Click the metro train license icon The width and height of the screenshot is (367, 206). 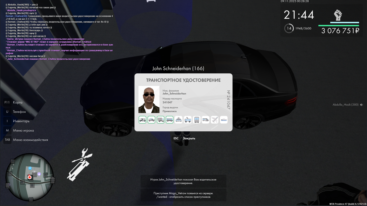[197, 120]
